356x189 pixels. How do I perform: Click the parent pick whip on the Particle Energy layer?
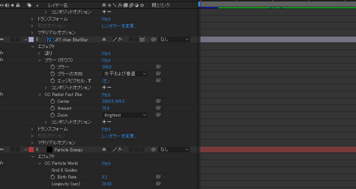point(153,150)
